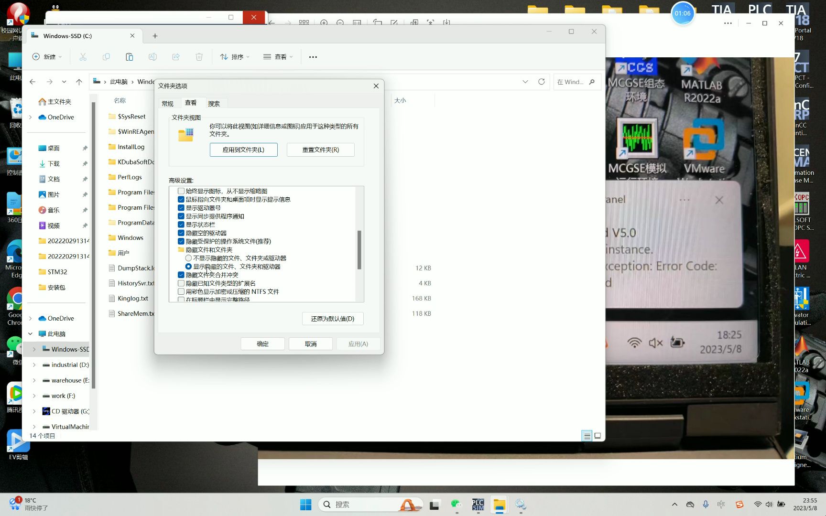
Task: Click the microphone tray icon
Action: click(x=706, y=505)
